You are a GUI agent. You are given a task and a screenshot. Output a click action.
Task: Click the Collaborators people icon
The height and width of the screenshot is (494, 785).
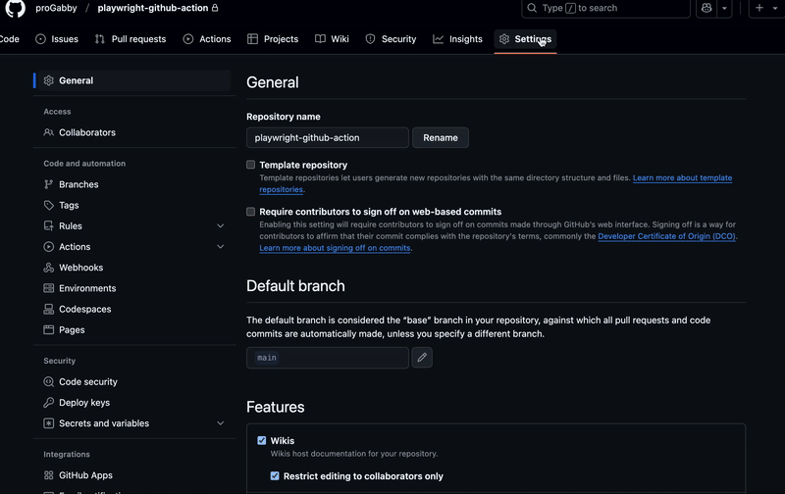[48, 132]
